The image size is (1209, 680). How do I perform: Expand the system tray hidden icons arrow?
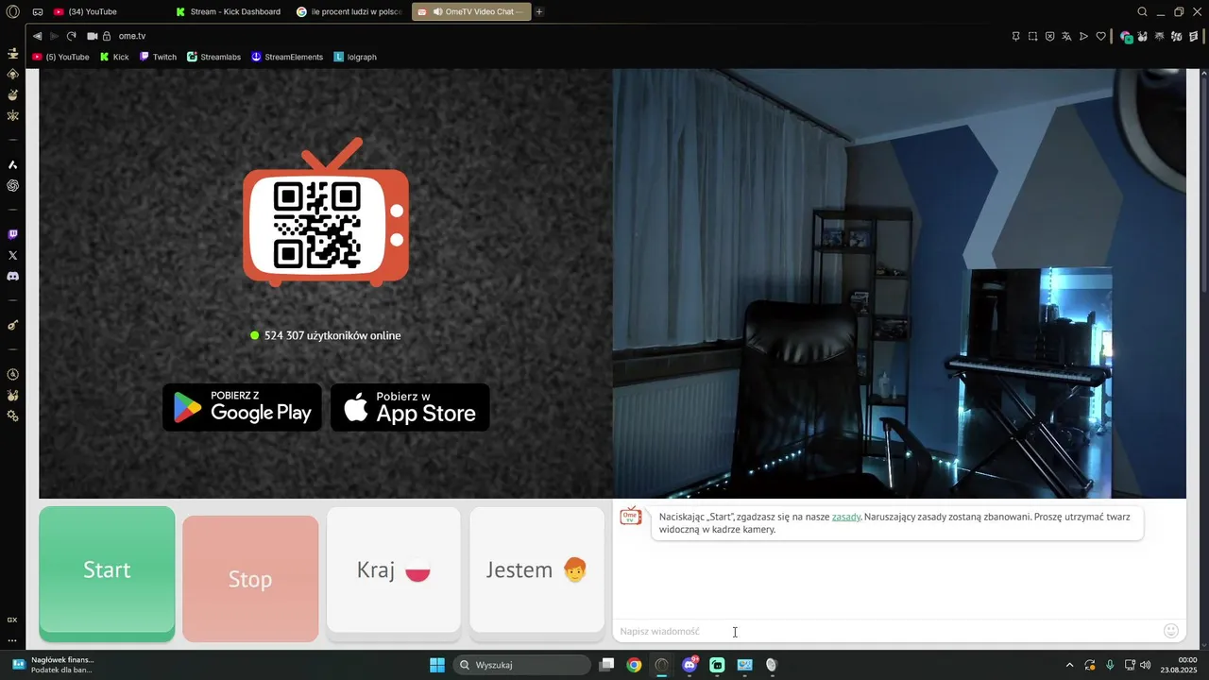pos(1069,665)
